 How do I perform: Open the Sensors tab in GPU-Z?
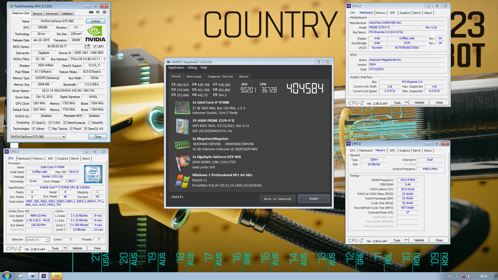click(x=37, y=13)
